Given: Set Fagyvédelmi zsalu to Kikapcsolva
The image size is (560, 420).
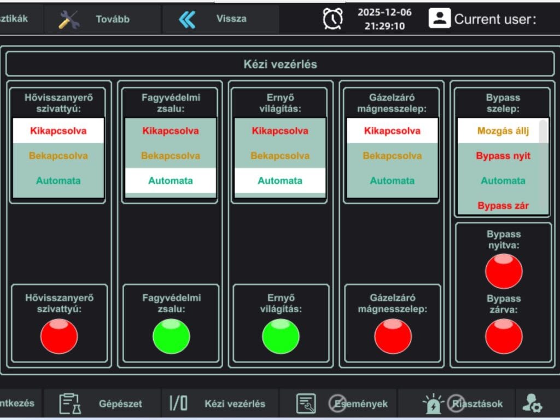Looking at the screenshot, I should point(171,131).
